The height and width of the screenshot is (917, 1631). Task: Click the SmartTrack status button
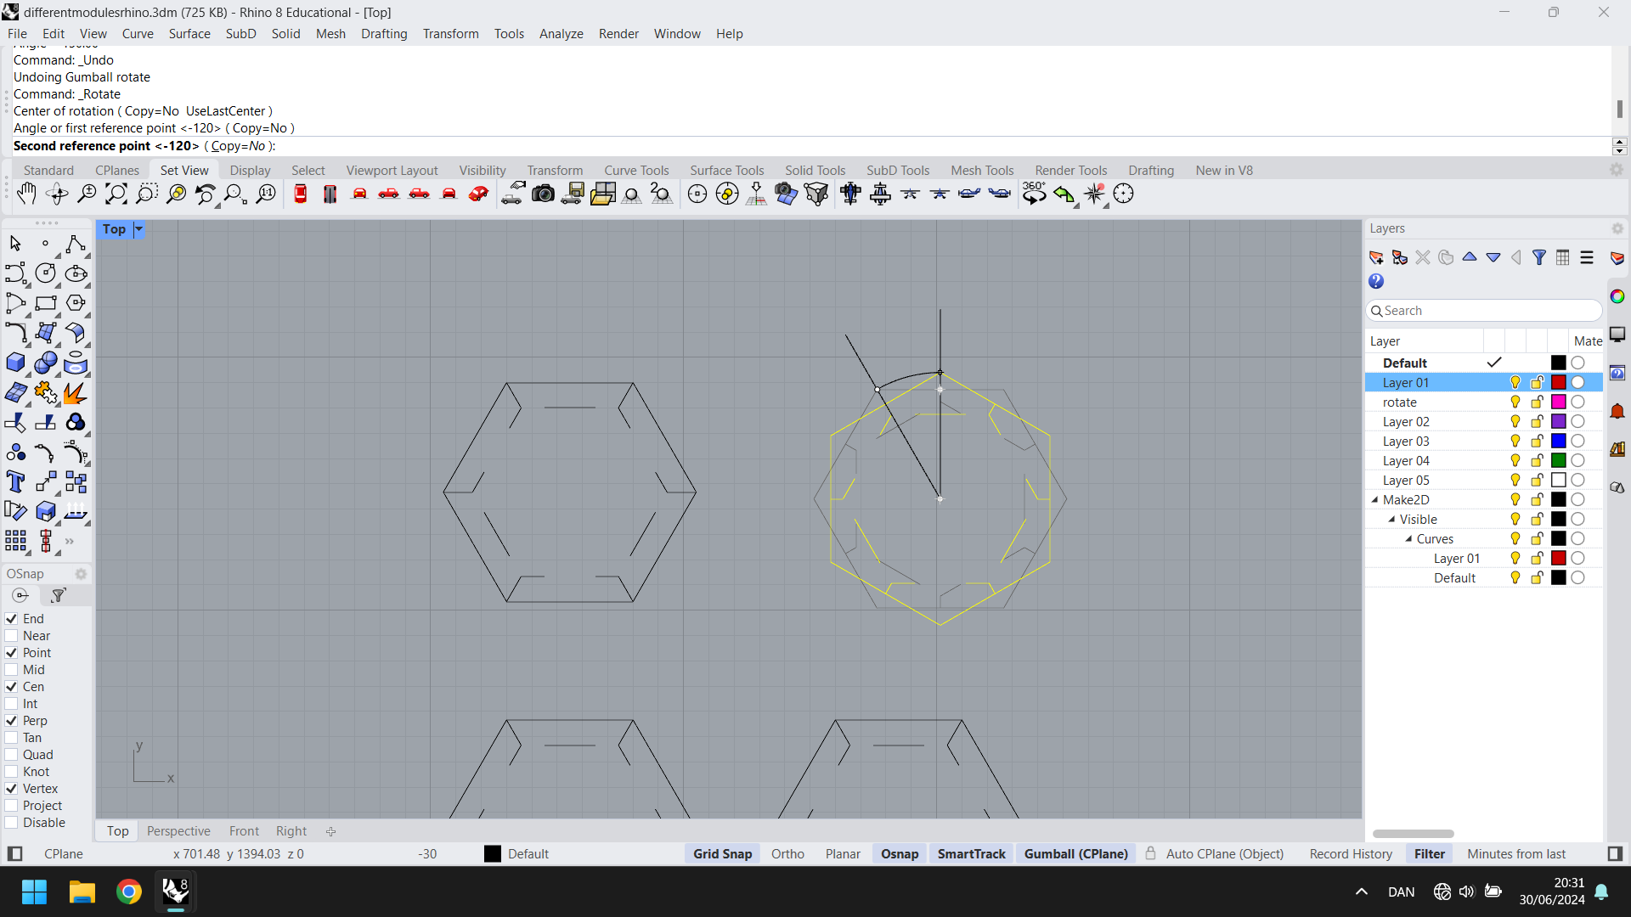(971, 853)
